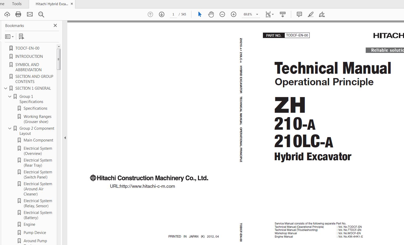Click the hitachi-c-m.com URL on page
The image size is (404, 245).
point(142,186)
